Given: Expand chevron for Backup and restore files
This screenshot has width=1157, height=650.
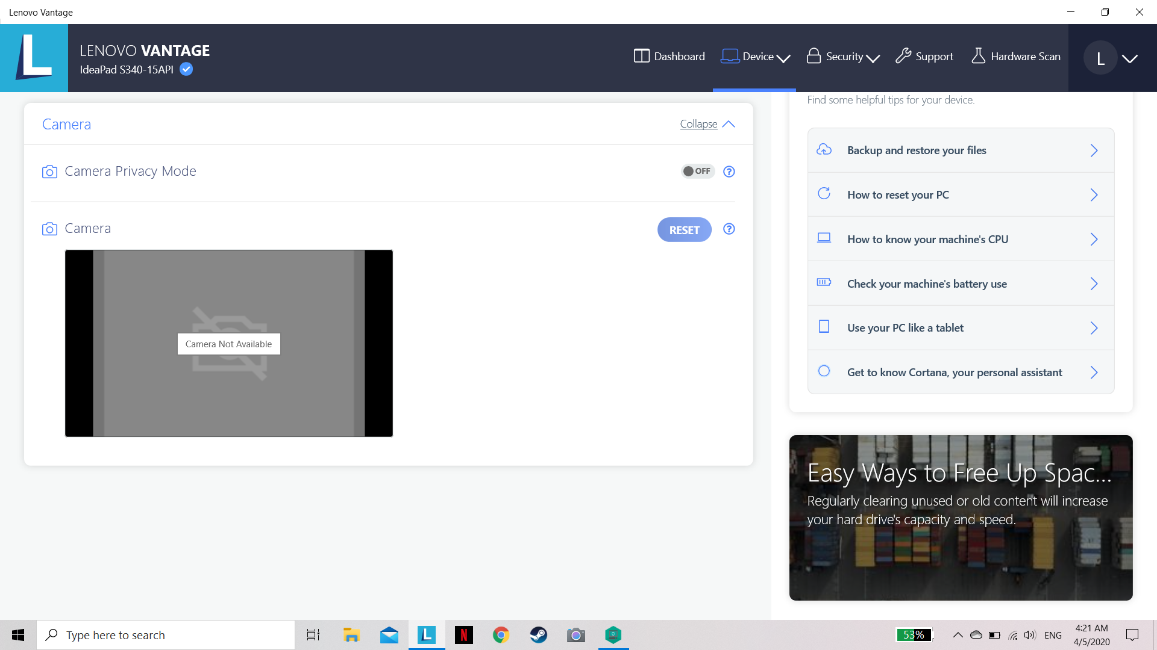Looking at the screenshot, I should [x=1094, y=150].
